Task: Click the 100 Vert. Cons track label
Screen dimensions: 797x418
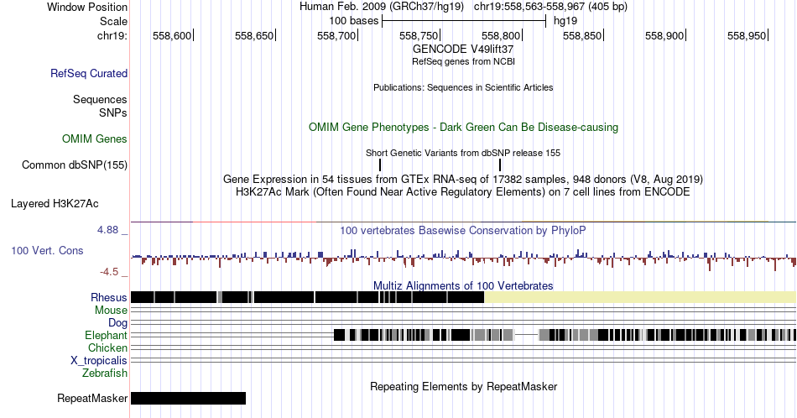Action: (47, 250)
